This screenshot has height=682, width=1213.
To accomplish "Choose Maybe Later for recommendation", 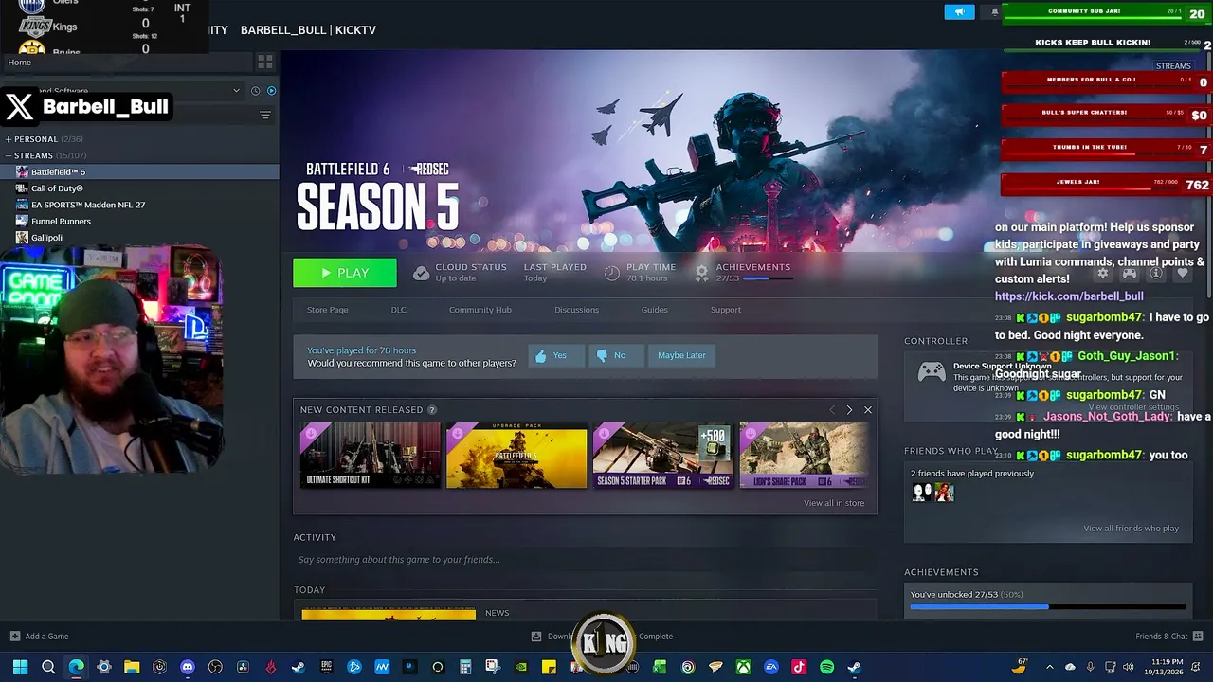I will click(x=681, y=355).
